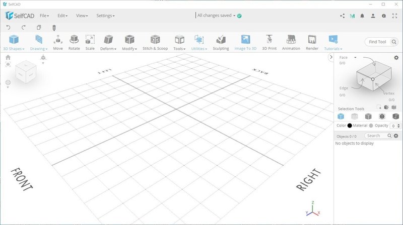
Task: Click the info help icon
Action: point(384,16)
